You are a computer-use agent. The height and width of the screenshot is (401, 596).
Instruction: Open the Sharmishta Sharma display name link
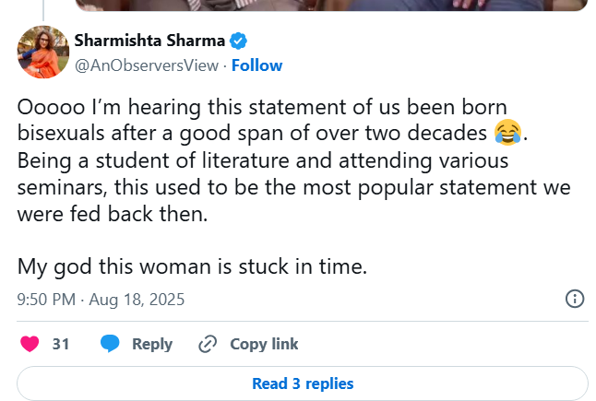pyautogui.click(x=149, y=41)
